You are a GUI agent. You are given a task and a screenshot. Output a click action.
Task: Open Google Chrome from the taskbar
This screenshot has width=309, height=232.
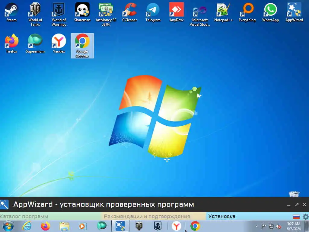coord(195,226)
